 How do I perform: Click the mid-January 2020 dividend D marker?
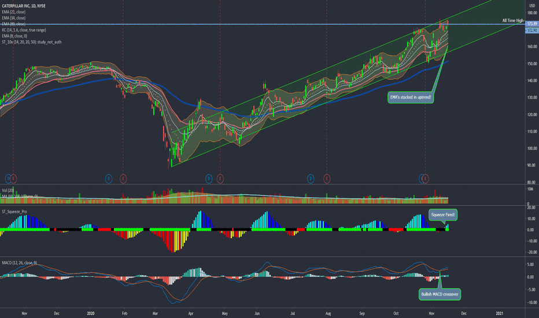109,179
